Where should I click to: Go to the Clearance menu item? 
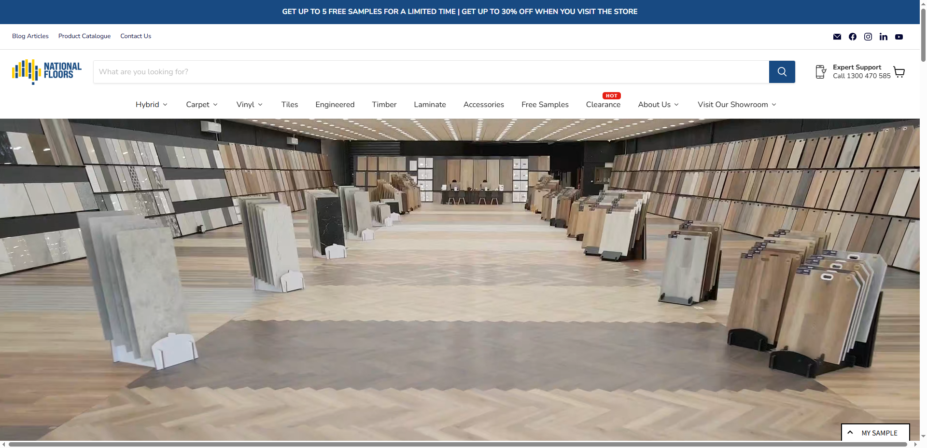[x=603, y=105]
